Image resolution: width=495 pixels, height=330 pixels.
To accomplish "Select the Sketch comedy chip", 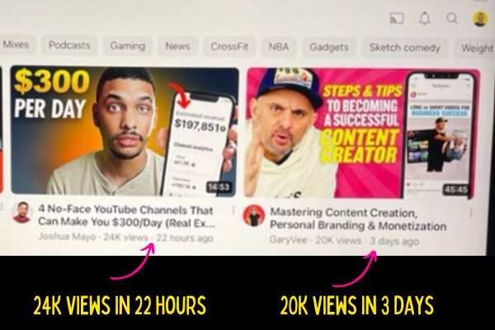I will pyautogui.click(x=404, y=48).
